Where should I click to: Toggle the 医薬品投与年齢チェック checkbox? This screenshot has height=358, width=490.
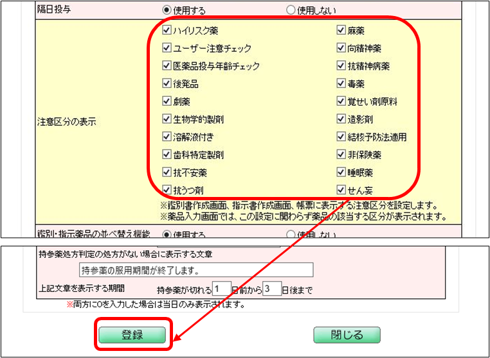click(x=167, y=66)
